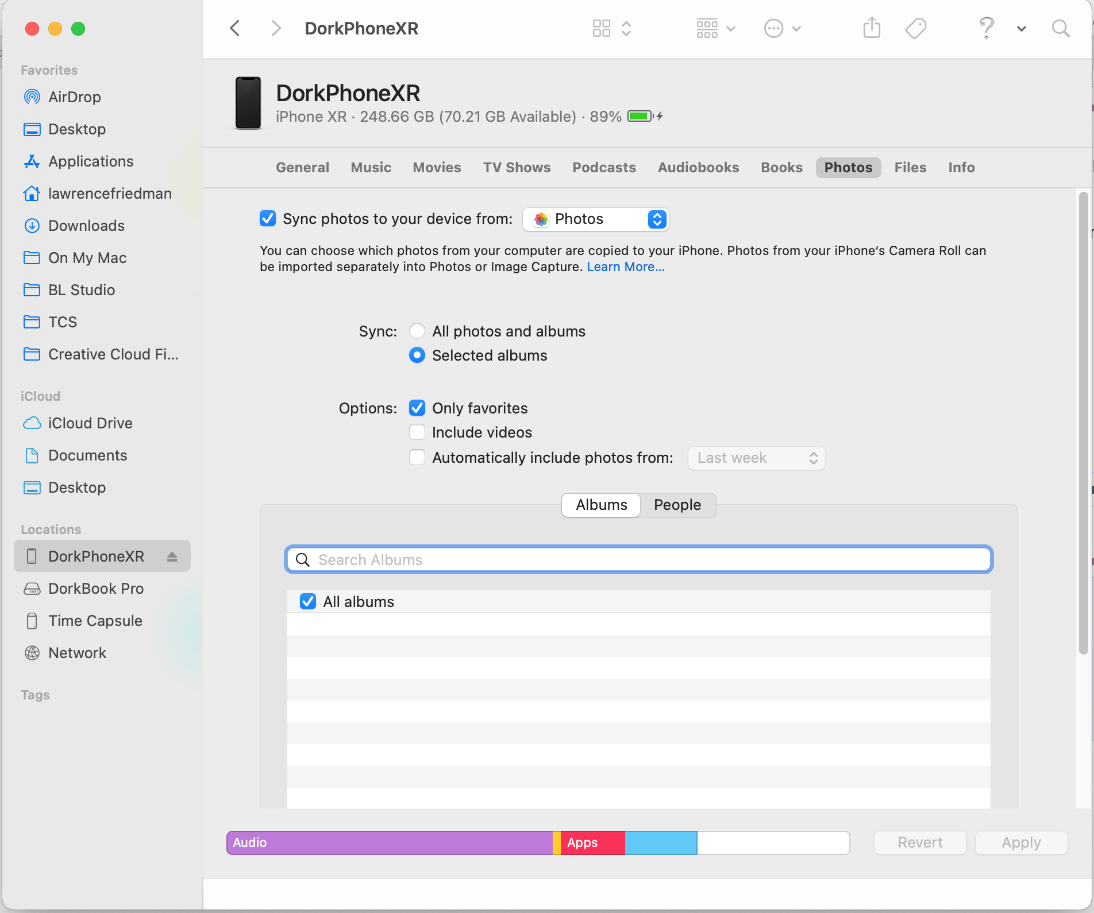Click the Favorites Desktop icon
Screen dimensions: 1094x913
[32, 129]
